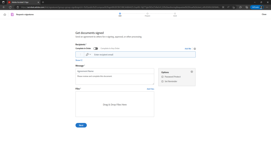Click the Agreement Name field
271x147 pixels.
(x=115, y=71)
